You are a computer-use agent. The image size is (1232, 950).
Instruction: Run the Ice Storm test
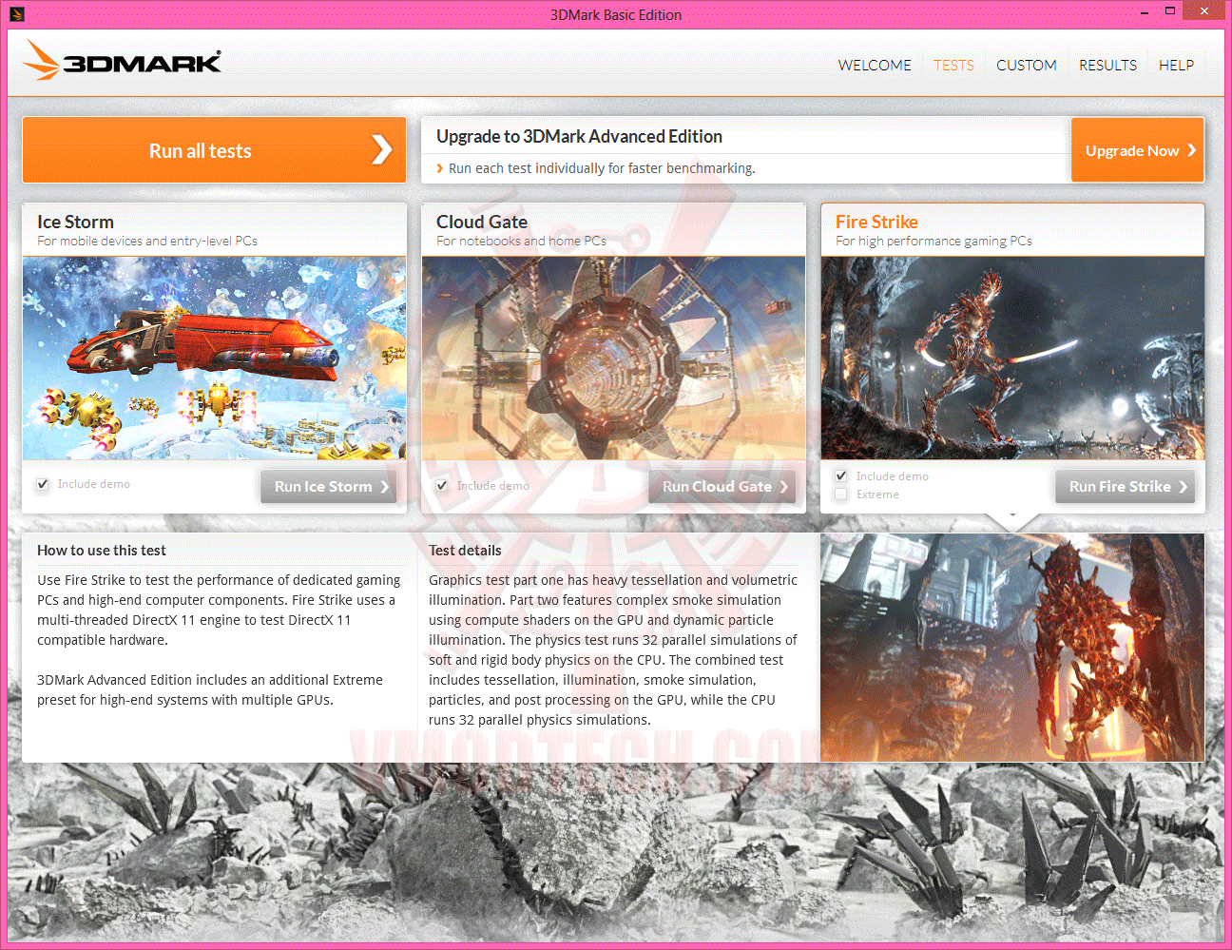(x=329, y=487)
